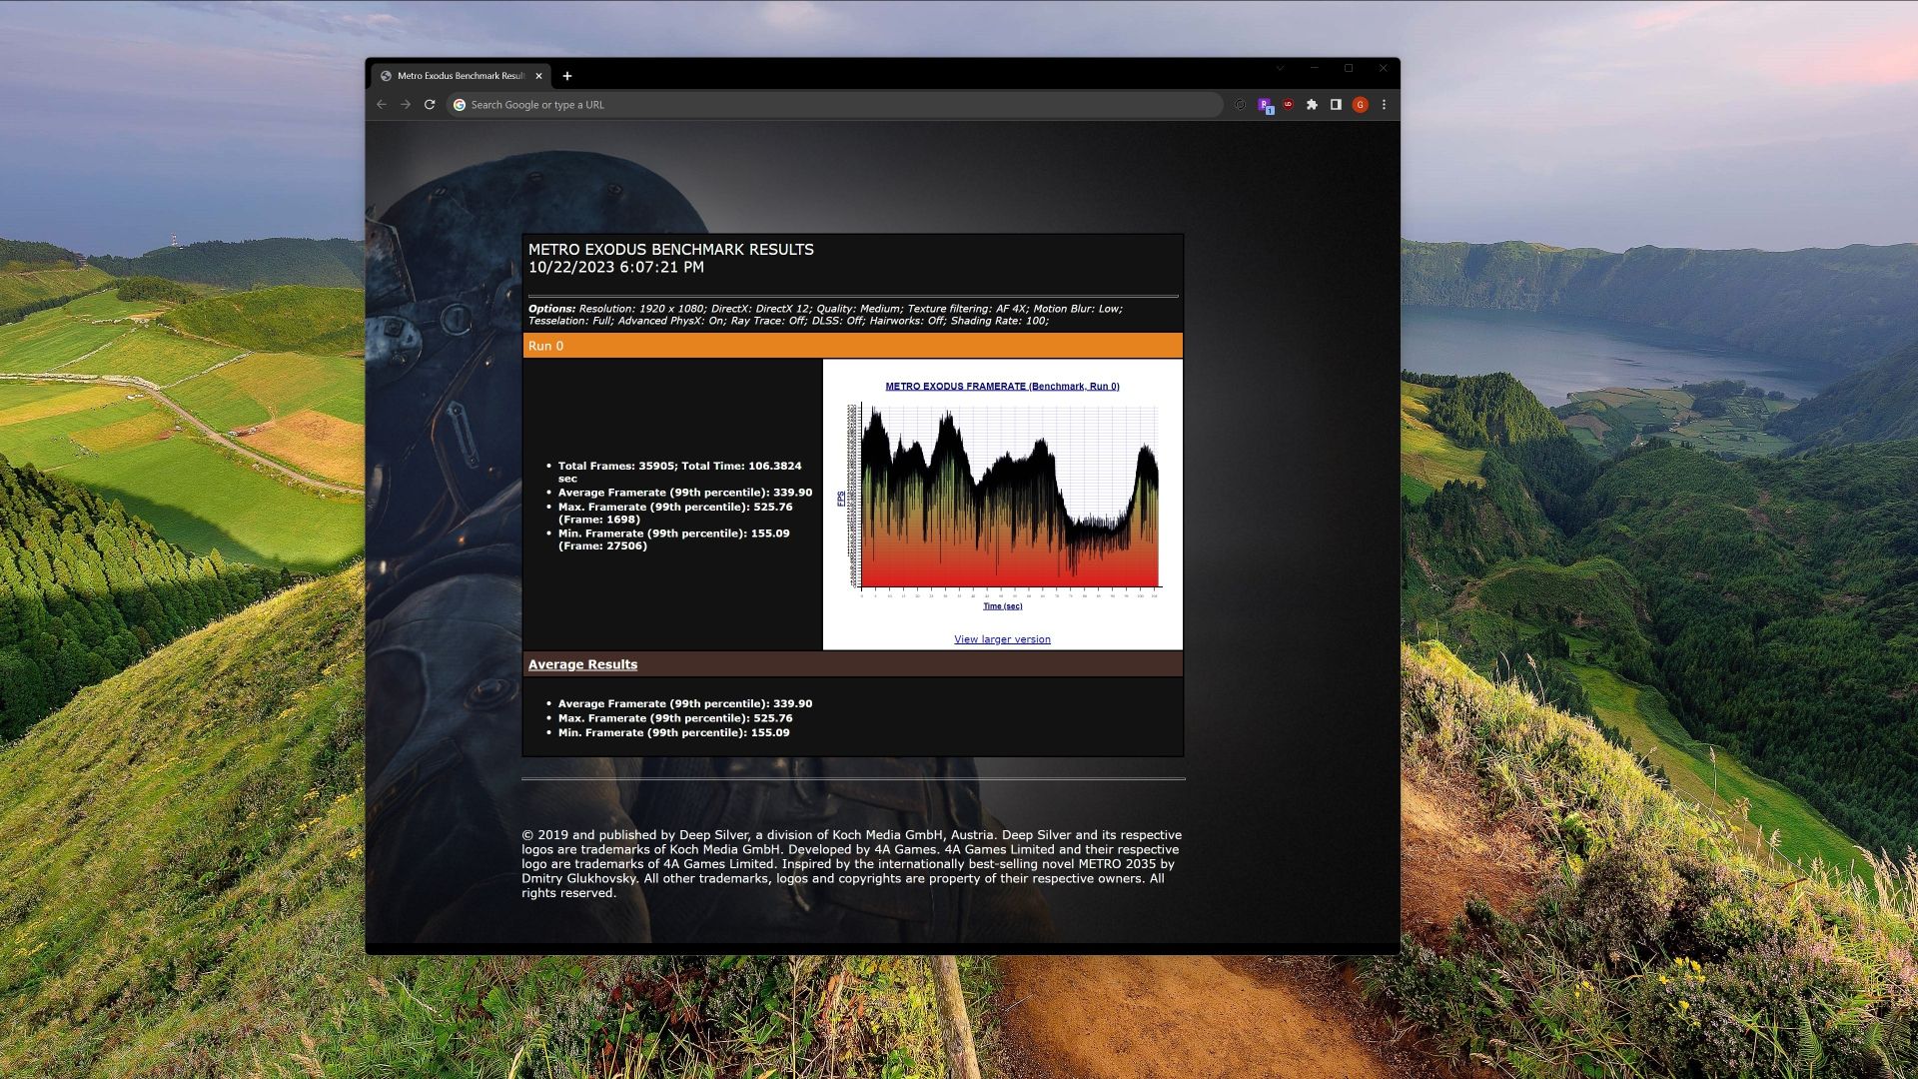Maximize the Chrome window
Viewport: 1918px width, 1079px height.
coord(1349,68)
